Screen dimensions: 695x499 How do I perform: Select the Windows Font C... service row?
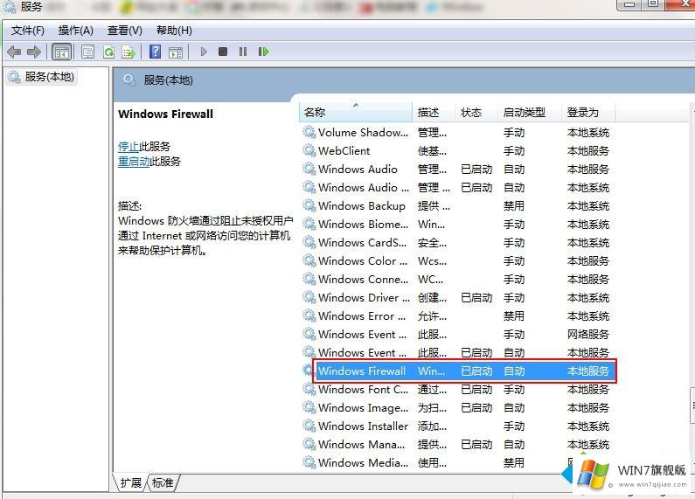(457, 390)
